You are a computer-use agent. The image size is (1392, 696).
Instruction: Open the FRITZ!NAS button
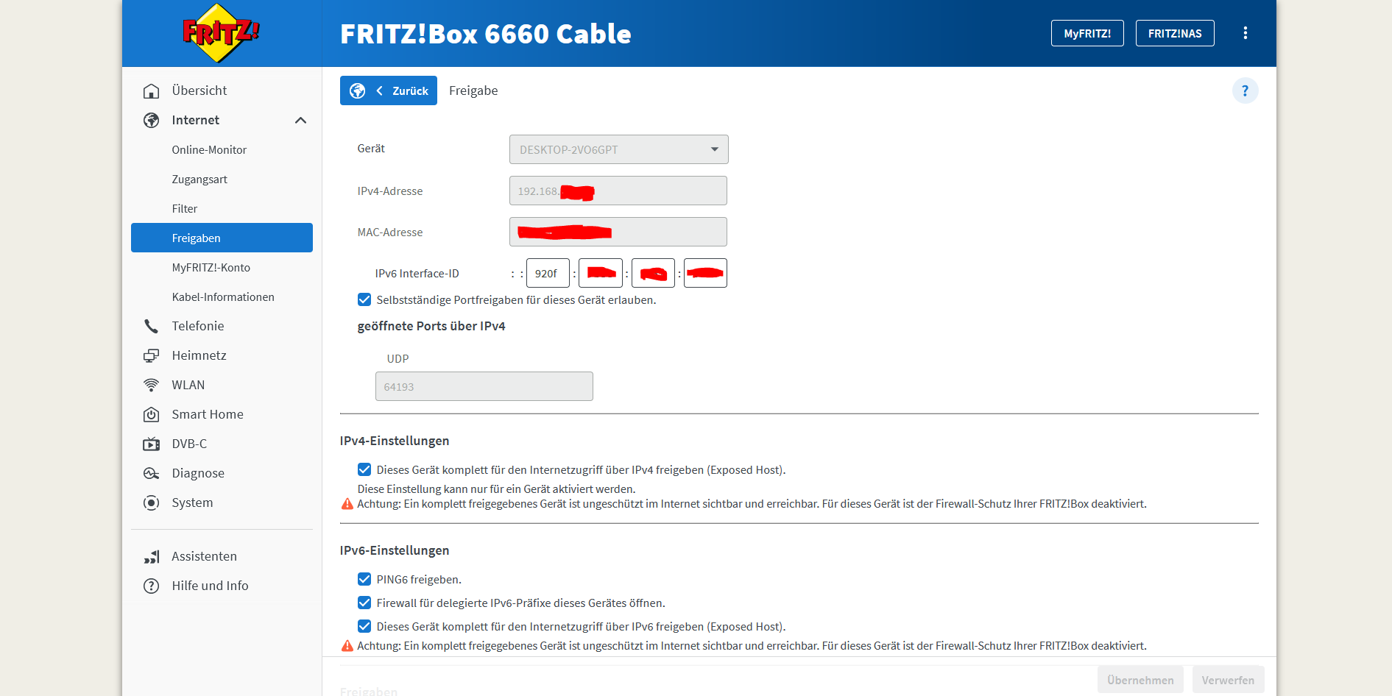[1174, 33]
